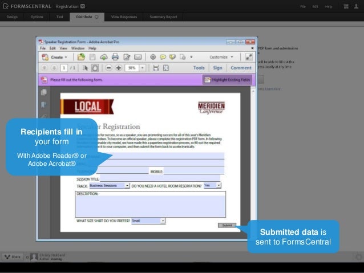
Task: Zoom out with the minus icon
Action: [108, 68]
